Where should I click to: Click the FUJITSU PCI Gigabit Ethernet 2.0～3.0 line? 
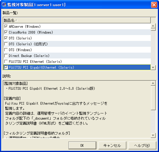(x=51, y=89)
